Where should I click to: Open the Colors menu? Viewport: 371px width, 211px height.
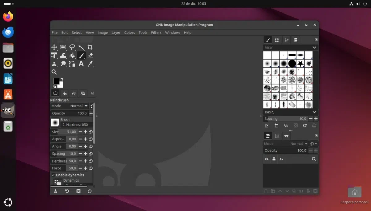coord(130,32)
